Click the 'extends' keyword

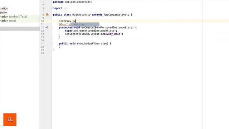[97, 15]
